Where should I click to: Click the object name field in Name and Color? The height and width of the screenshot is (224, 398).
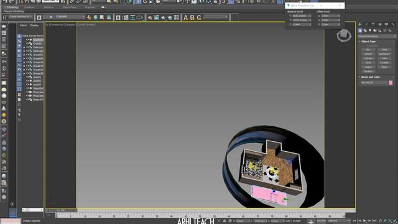[374, 83]
